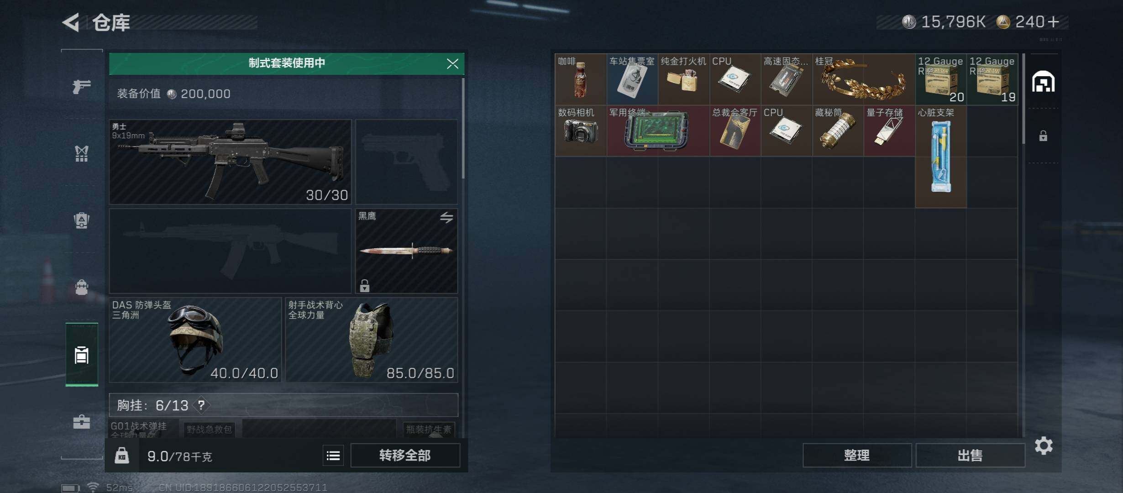Toggle the list view icon beside 转移全部
The height and width of the screenshot is (493, 1123).
click(333, 456)
